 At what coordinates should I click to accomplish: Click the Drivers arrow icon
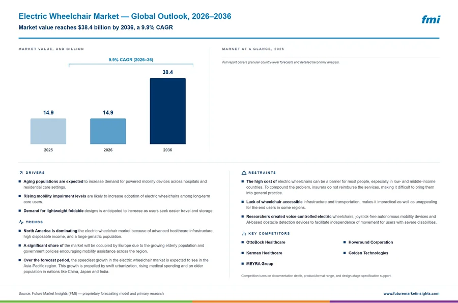pos(21,173)
